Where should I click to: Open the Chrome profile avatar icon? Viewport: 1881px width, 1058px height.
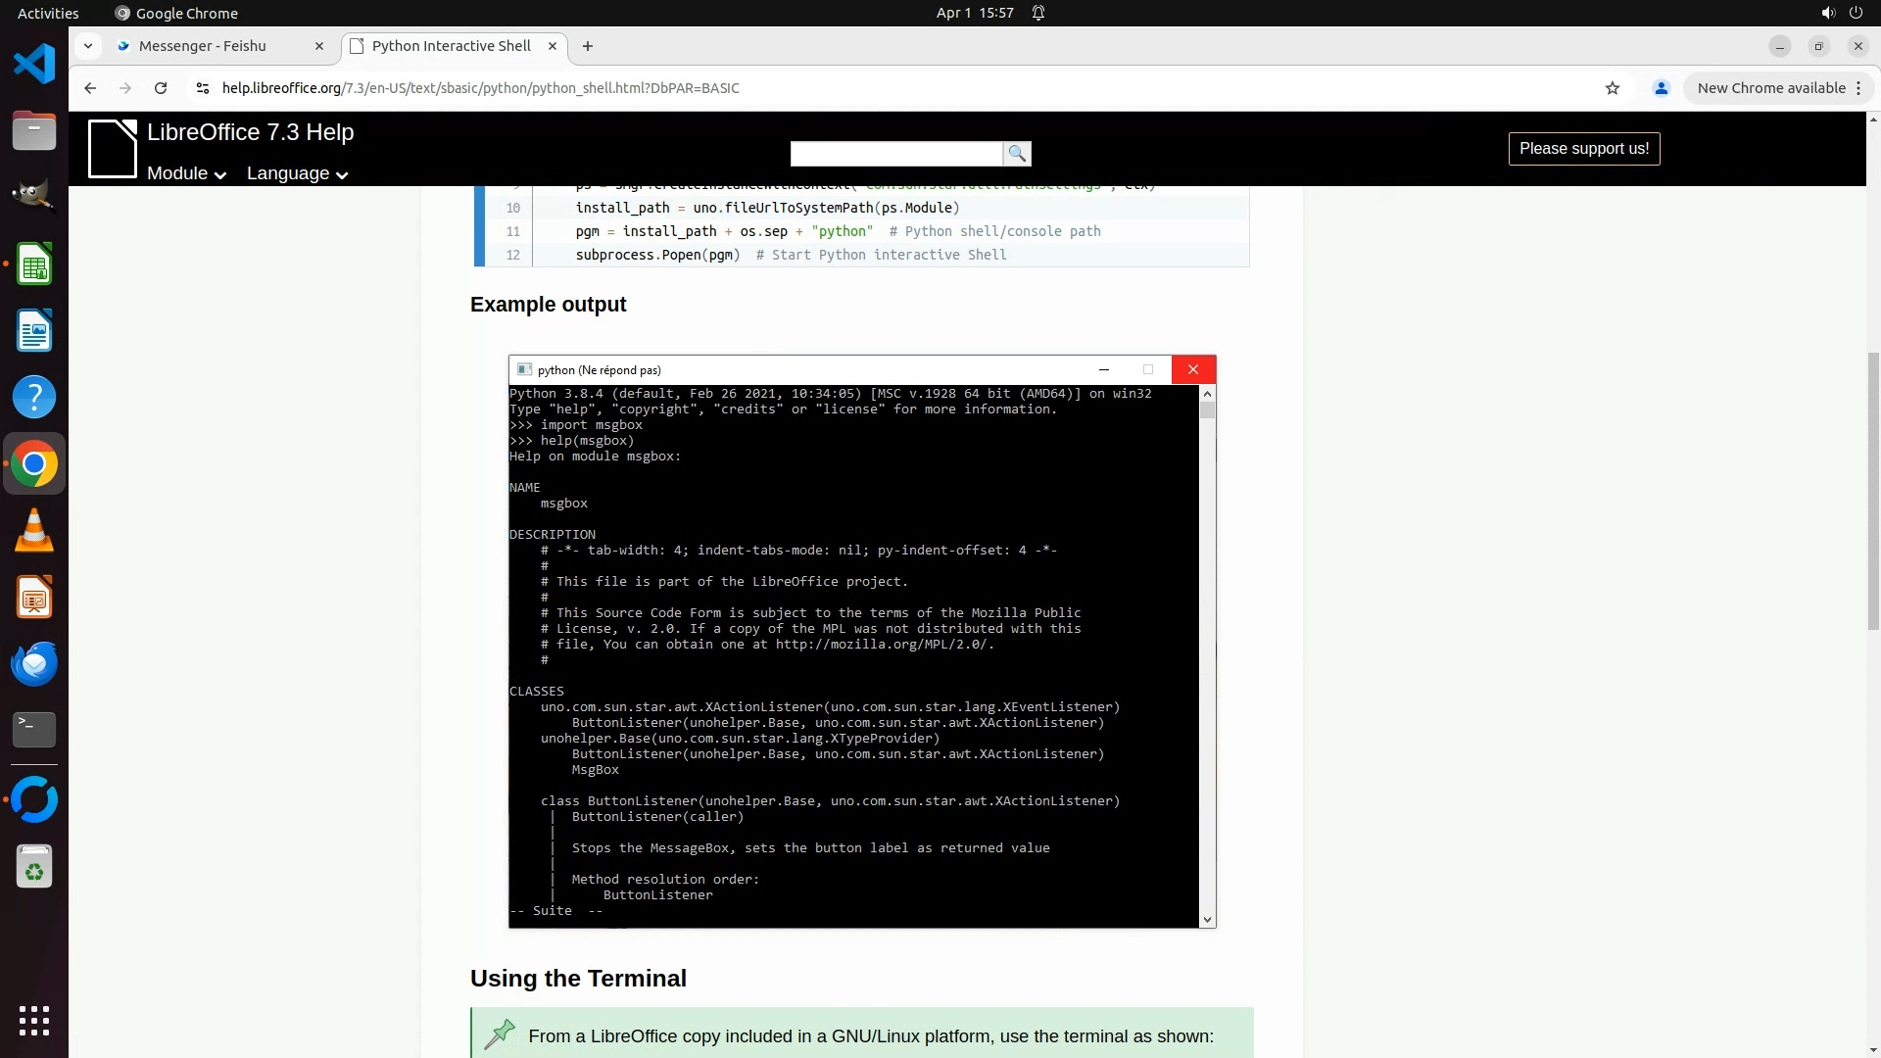1661,88
